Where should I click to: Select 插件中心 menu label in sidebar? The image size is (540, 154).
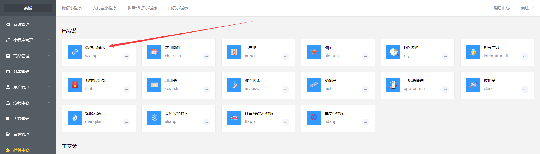21,150
